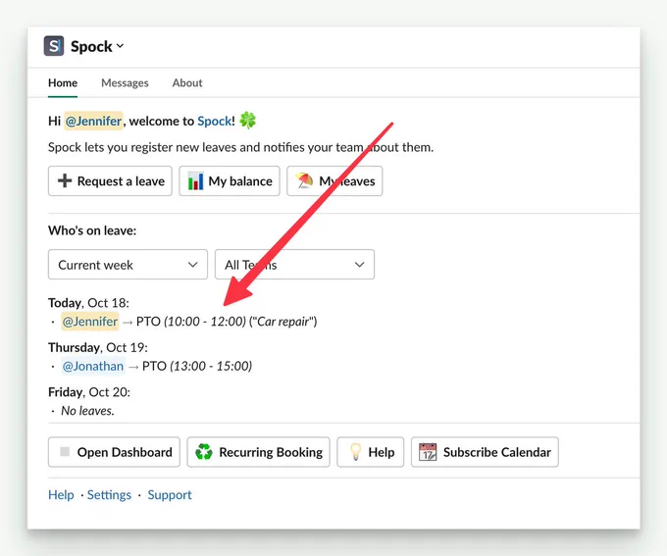Click the Open Dashboard button

click(x=114, y=452)
